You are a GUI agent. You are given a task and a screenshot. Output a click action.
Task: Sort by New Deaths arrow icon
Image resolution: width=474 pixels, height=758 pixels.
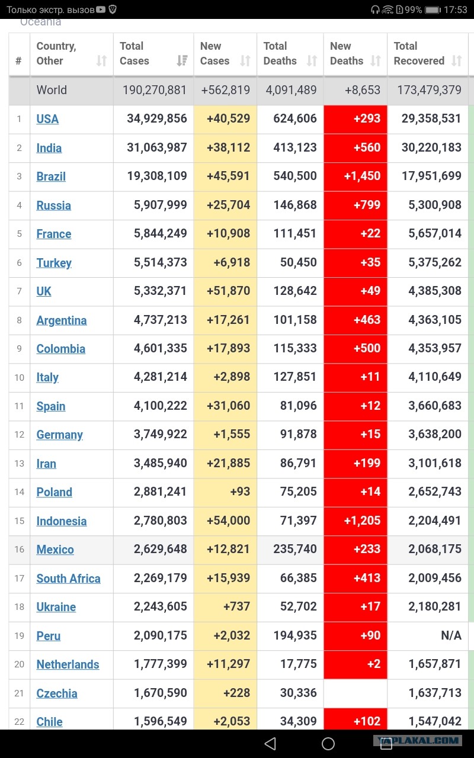coord(376,61)
